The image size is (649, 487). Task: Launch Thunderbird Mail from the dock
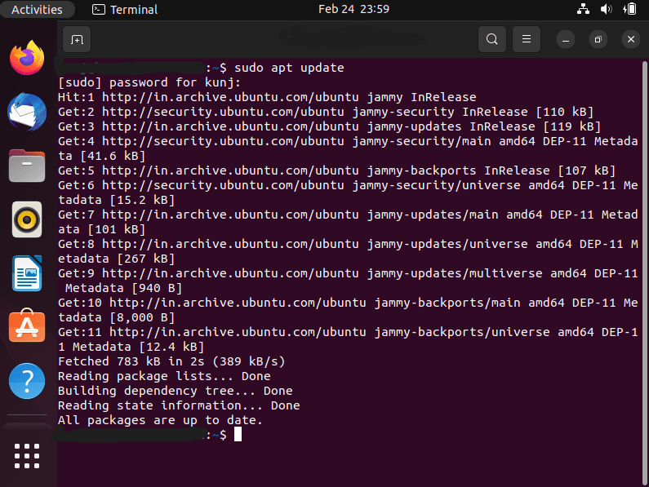coord(27,112)
